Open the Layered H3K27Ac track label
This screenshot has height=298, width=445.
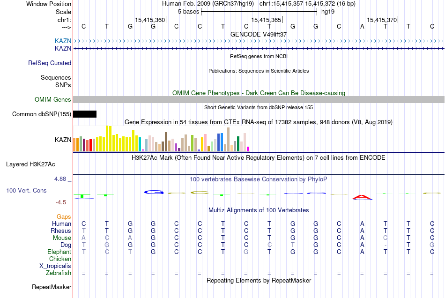point(30,164)
